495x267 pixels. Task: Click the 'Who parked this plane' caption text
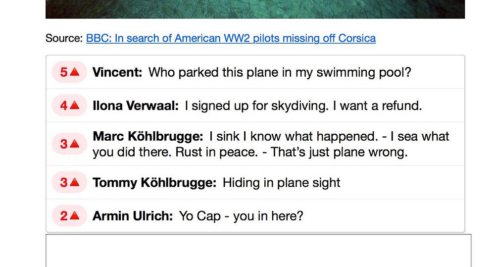point(280,72)
